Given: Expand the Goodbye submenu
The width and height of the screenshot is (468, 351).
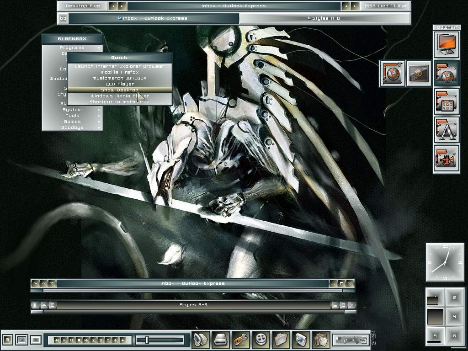Looking at the screenshot, I should (x=72, y=128).
